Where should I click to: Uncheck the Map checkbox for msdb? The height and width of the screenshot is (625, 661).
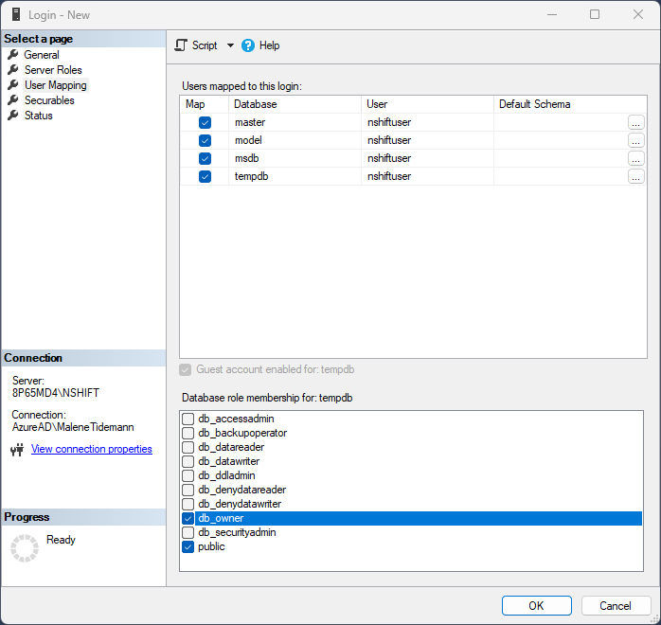205,158
